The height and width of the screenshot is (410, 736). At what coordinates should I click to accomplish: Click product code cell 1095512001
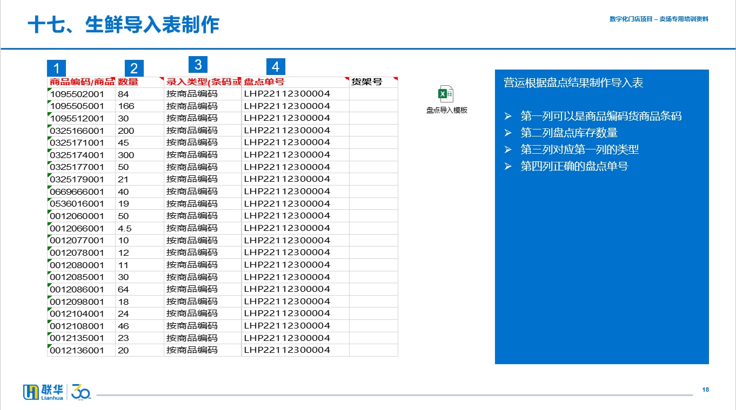tap(82, 118)
